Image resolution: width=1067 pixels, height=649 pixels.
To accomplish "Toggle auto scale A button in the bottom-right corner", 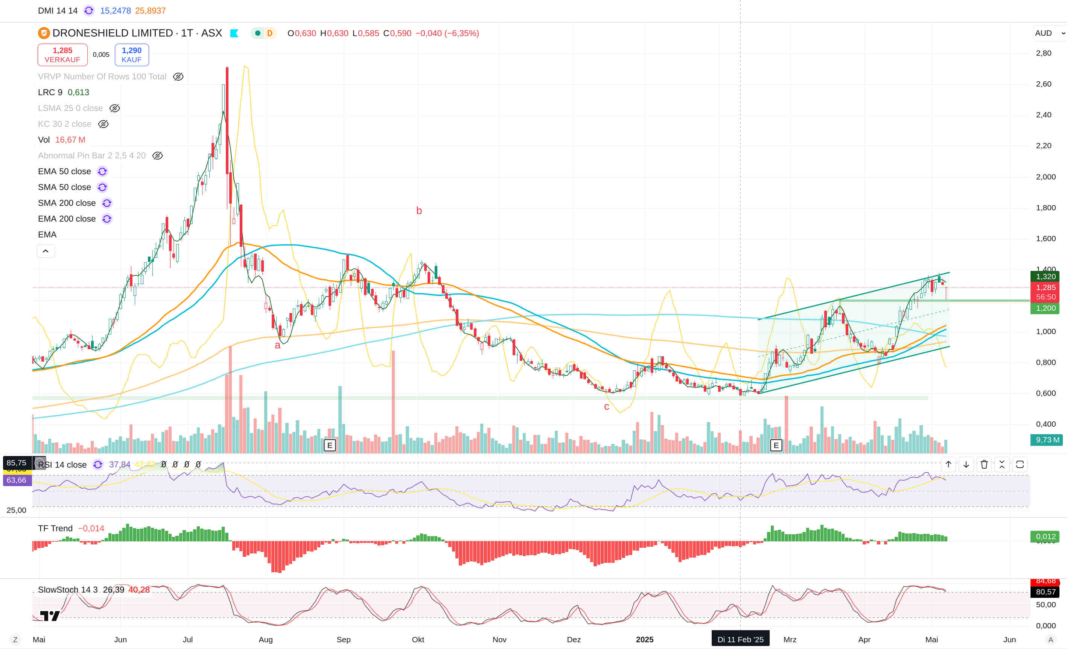I will click(1050, 640).
